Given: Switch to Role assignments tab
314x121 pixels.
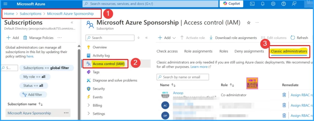Looking at the screenshot, I should pos(198,51).
